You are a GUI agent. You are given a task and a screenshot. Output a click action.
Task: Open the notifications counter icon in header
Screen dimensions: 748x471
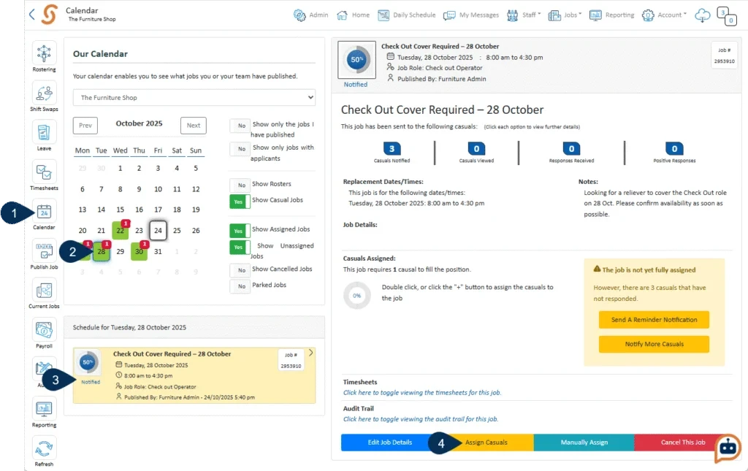(x=727, y=16)
